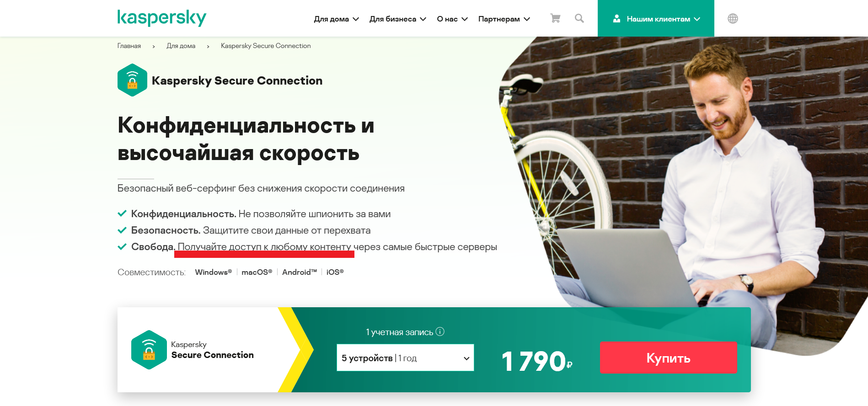Click the Secure Connection hexagon icon near title
Image resolution: width=868 pixels, height=406 pixels.
(x=132, y=80)
